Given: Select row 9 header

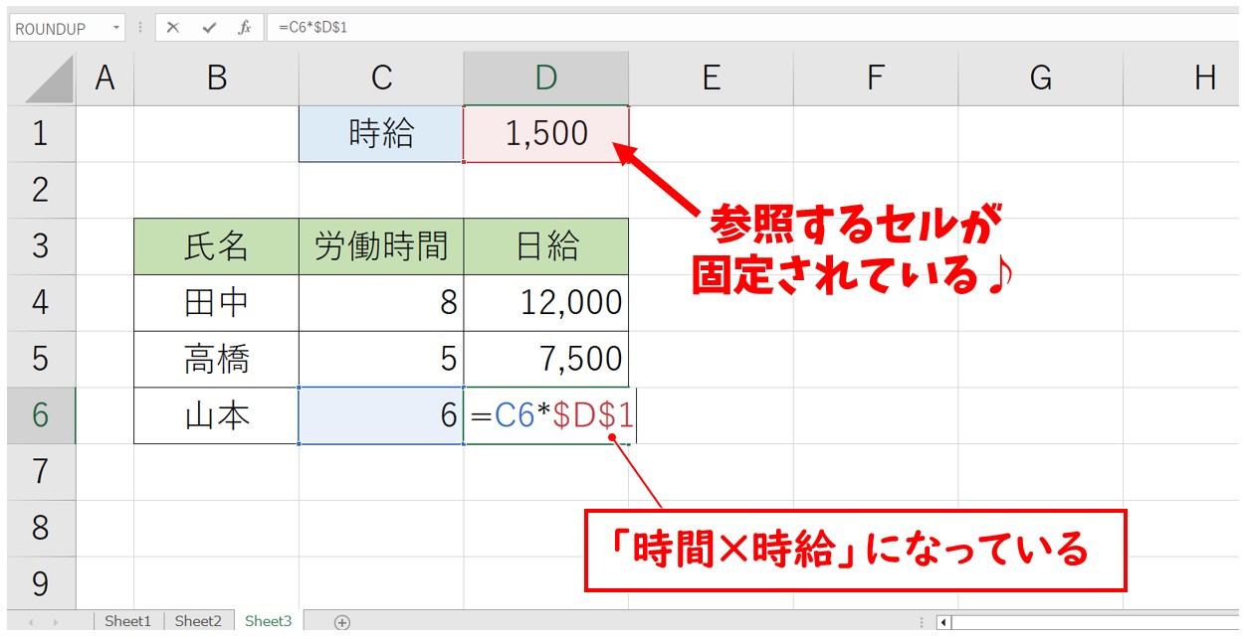Looking at the screenshot, I should (x=41, y=583).
